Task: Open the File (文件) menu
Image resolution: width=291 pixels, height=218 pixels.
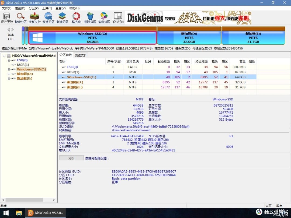Action: 6,8
